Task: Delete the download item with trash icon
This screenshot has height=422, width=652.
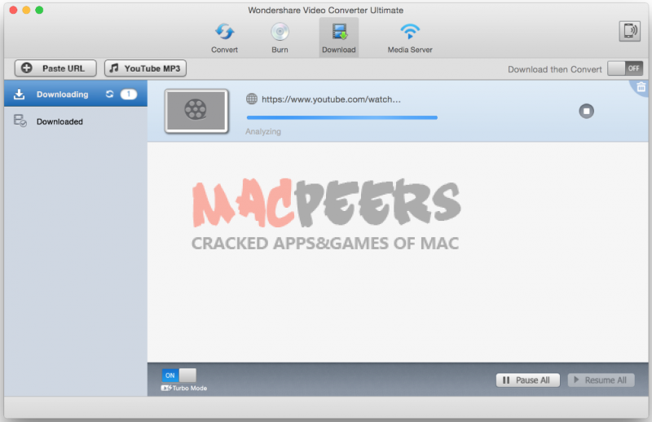Action: [x=641, y=87]
